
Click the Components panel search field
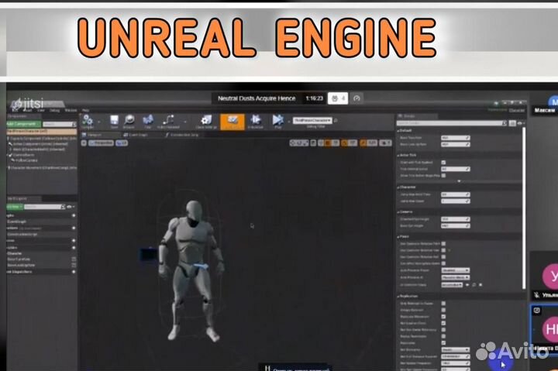coord(60,124)
